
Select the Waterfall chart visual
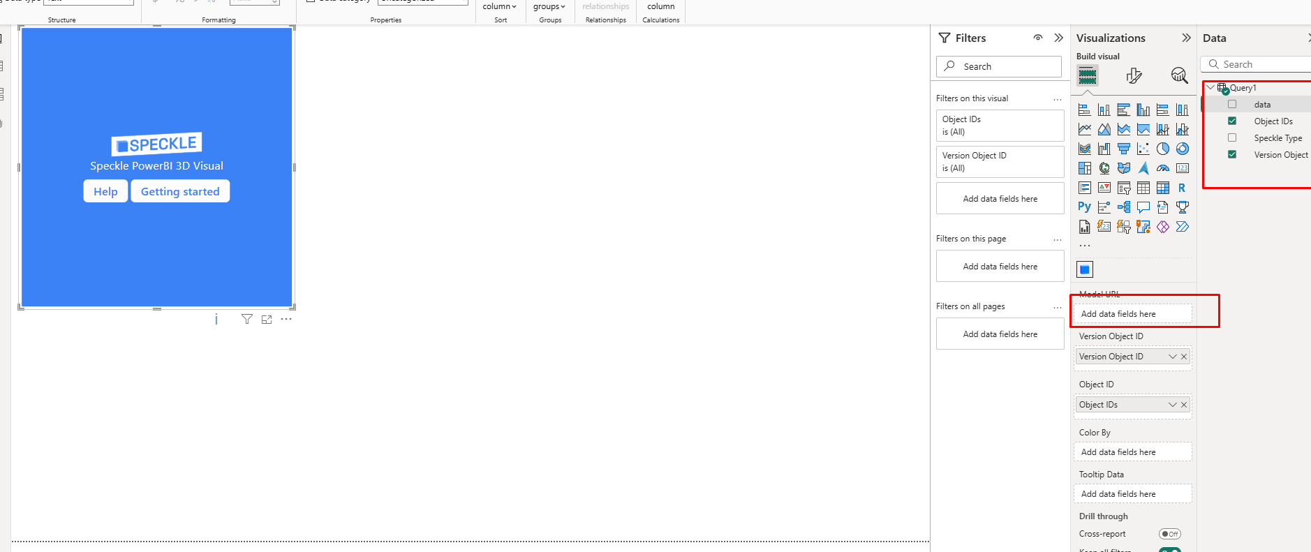1104,149
